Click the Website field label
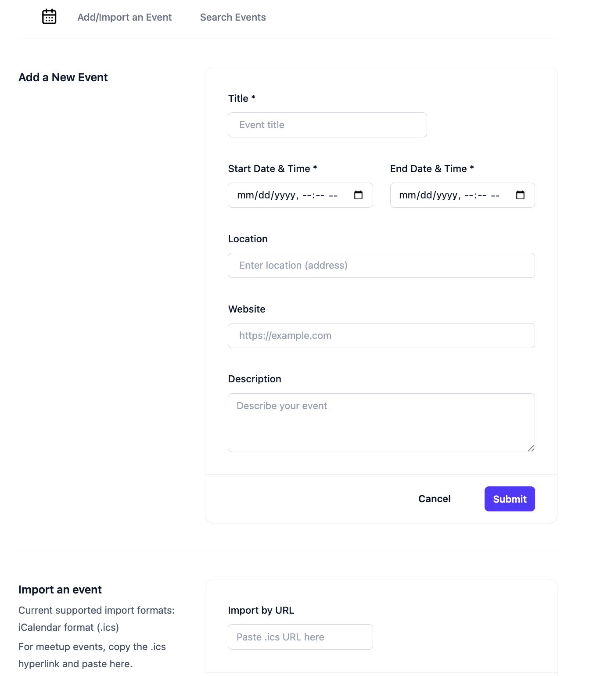The image size is (611, 676). [247, 309]
